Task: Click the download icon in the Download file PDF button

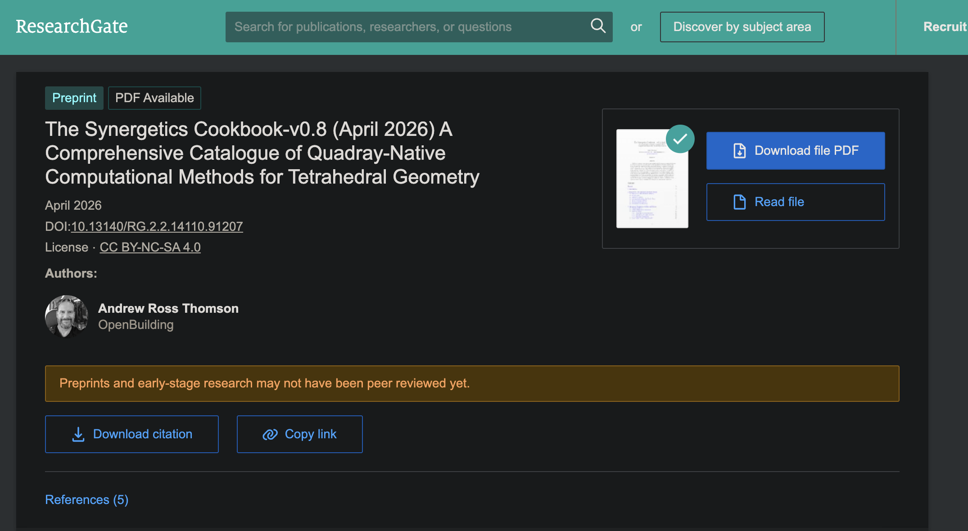Action: 739,151
